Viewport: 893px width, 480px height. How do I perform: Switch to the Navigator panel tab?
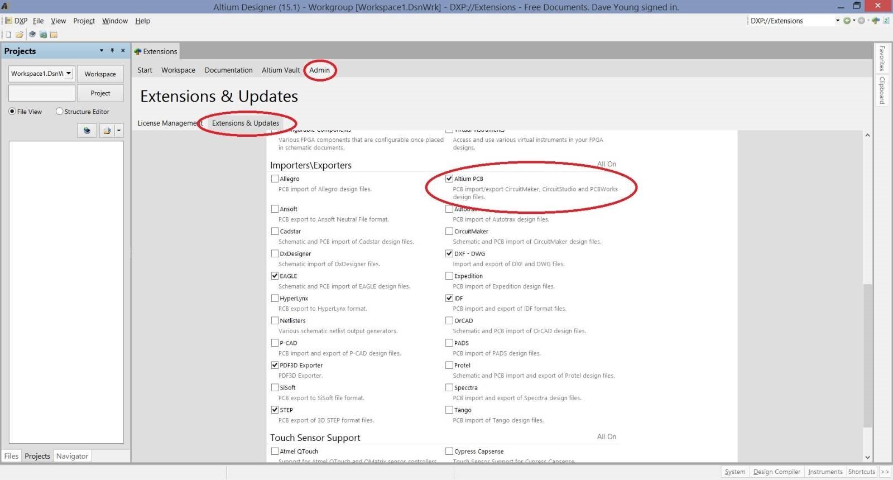click(x=72, y=456)
